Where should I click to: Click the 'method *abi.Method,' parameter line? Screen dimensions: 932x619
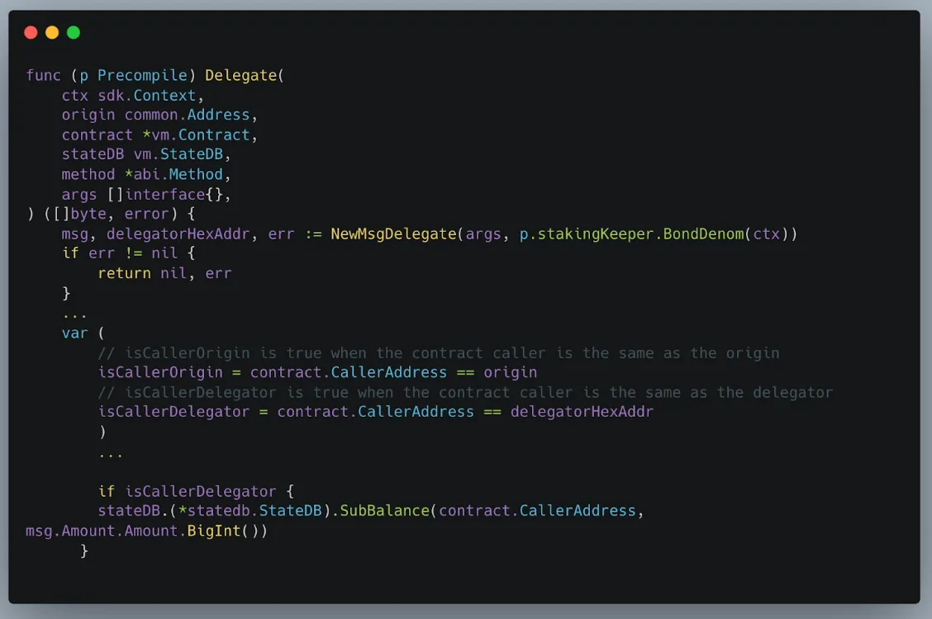point(146,174)
